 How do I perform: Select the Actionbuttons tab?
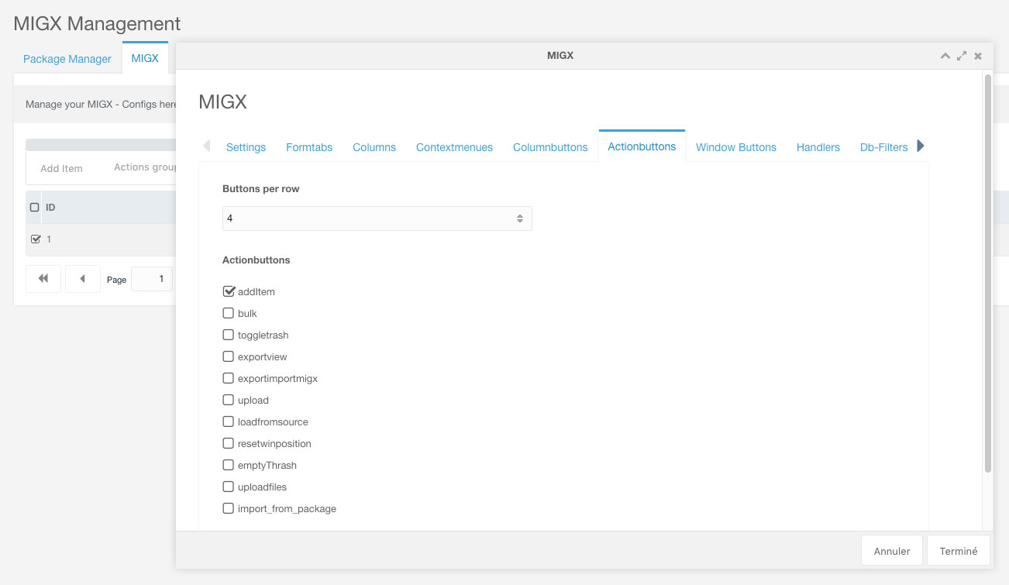tap(642, 146)
